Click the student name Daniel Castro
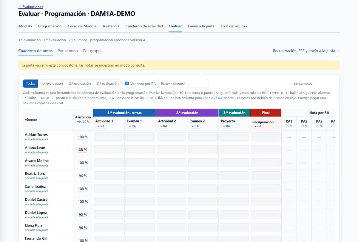Viewport: 358px width, 242px height. (36, 199)
